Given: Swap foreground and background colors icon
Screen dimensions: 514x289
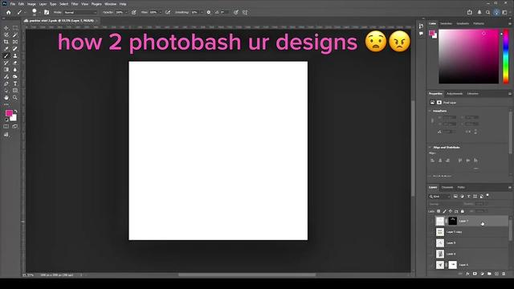Looking at the screenshot, I should [x=15, y=112].
